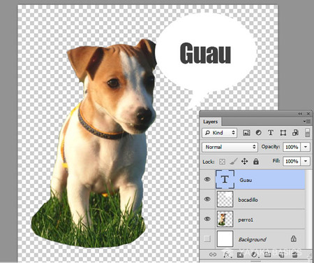The height and width of the screenshot is (263, 314).
Task: Lock transparent pixels icon
Action: pos(223,162)
